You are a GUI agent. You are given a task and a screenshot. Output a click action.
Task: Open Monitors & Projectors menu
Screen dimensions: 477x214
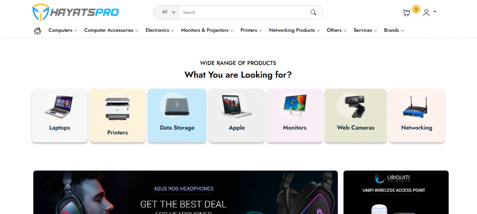pyautogui.click(x=207, y=30)
